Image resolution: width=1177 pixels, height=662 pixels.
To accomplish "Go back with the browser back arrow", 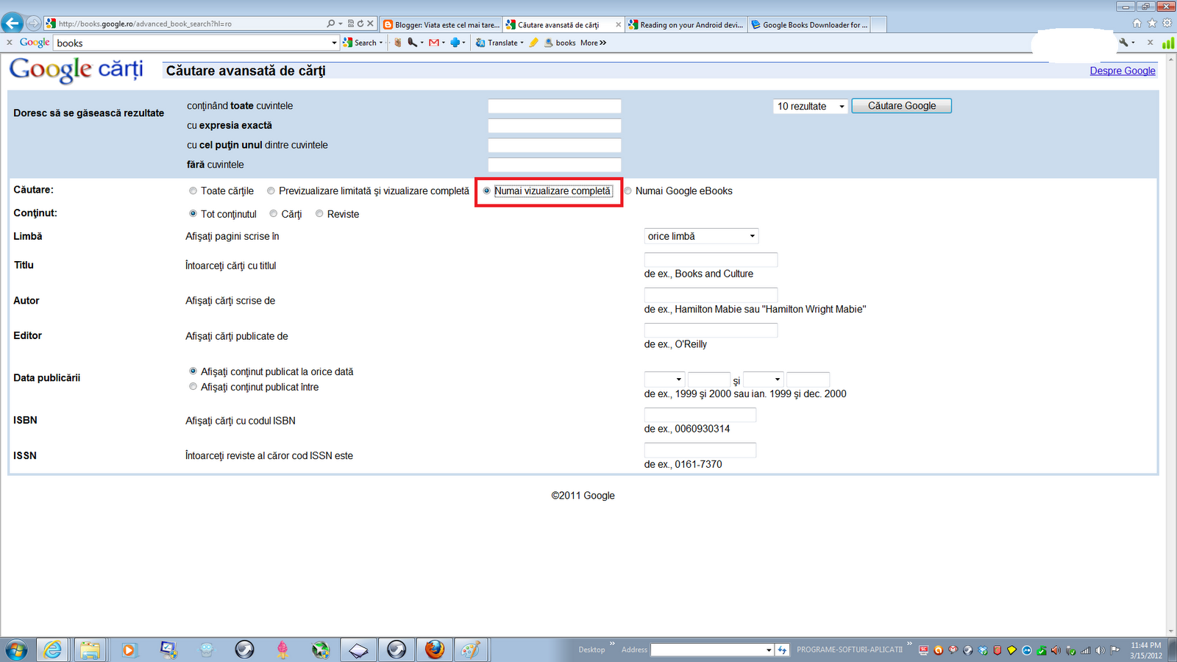I will coord(12,23).
